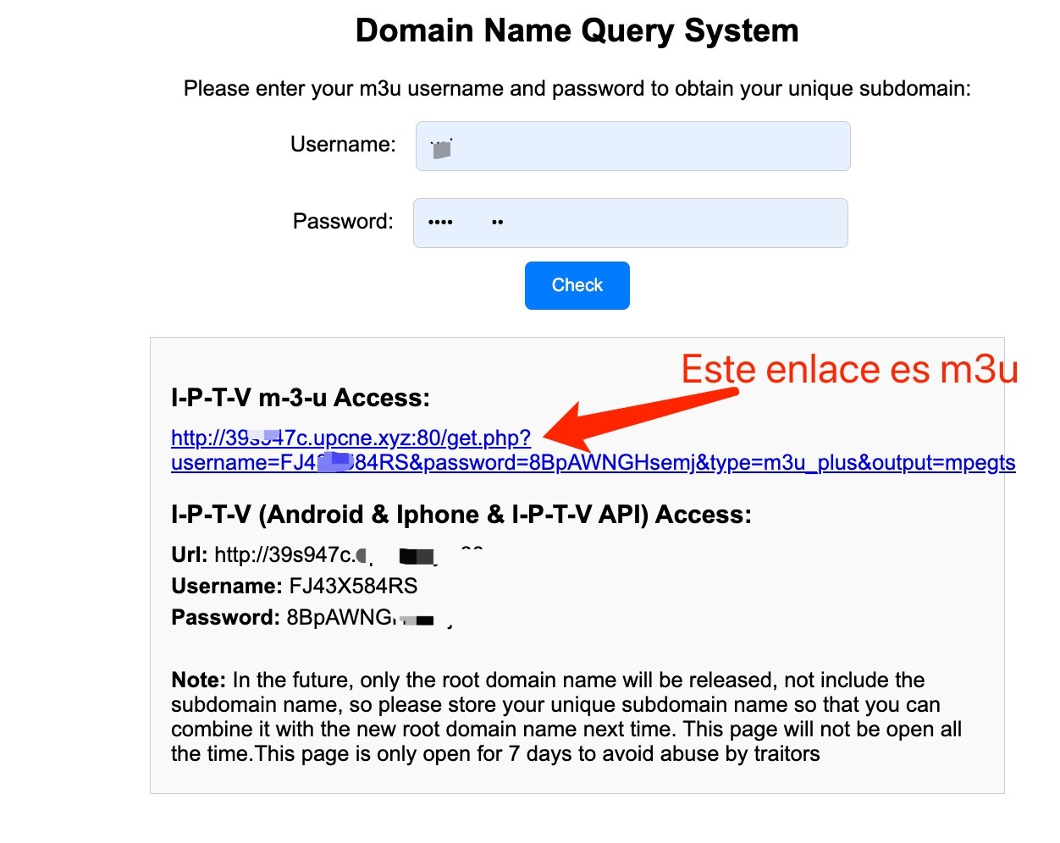Click the "Username:" form label
The width and height of the screenshot is (1060, 843).
pos(343,145)
